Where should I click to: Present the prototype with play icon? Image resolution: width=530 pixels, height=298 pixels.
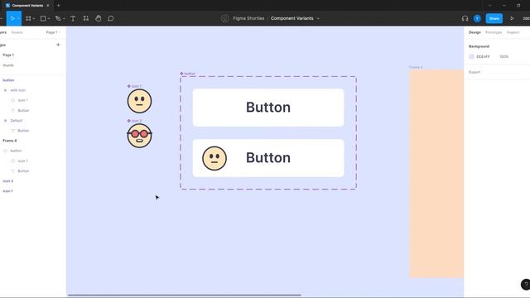[512, 18]
